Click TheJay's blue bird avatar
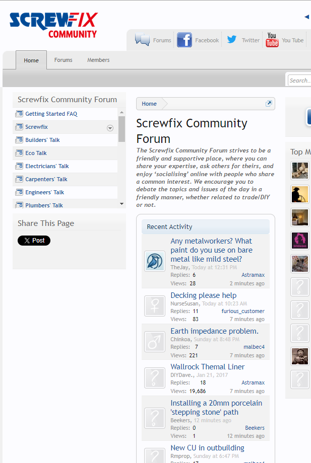 pyautogui.click(x=155, y=261)
